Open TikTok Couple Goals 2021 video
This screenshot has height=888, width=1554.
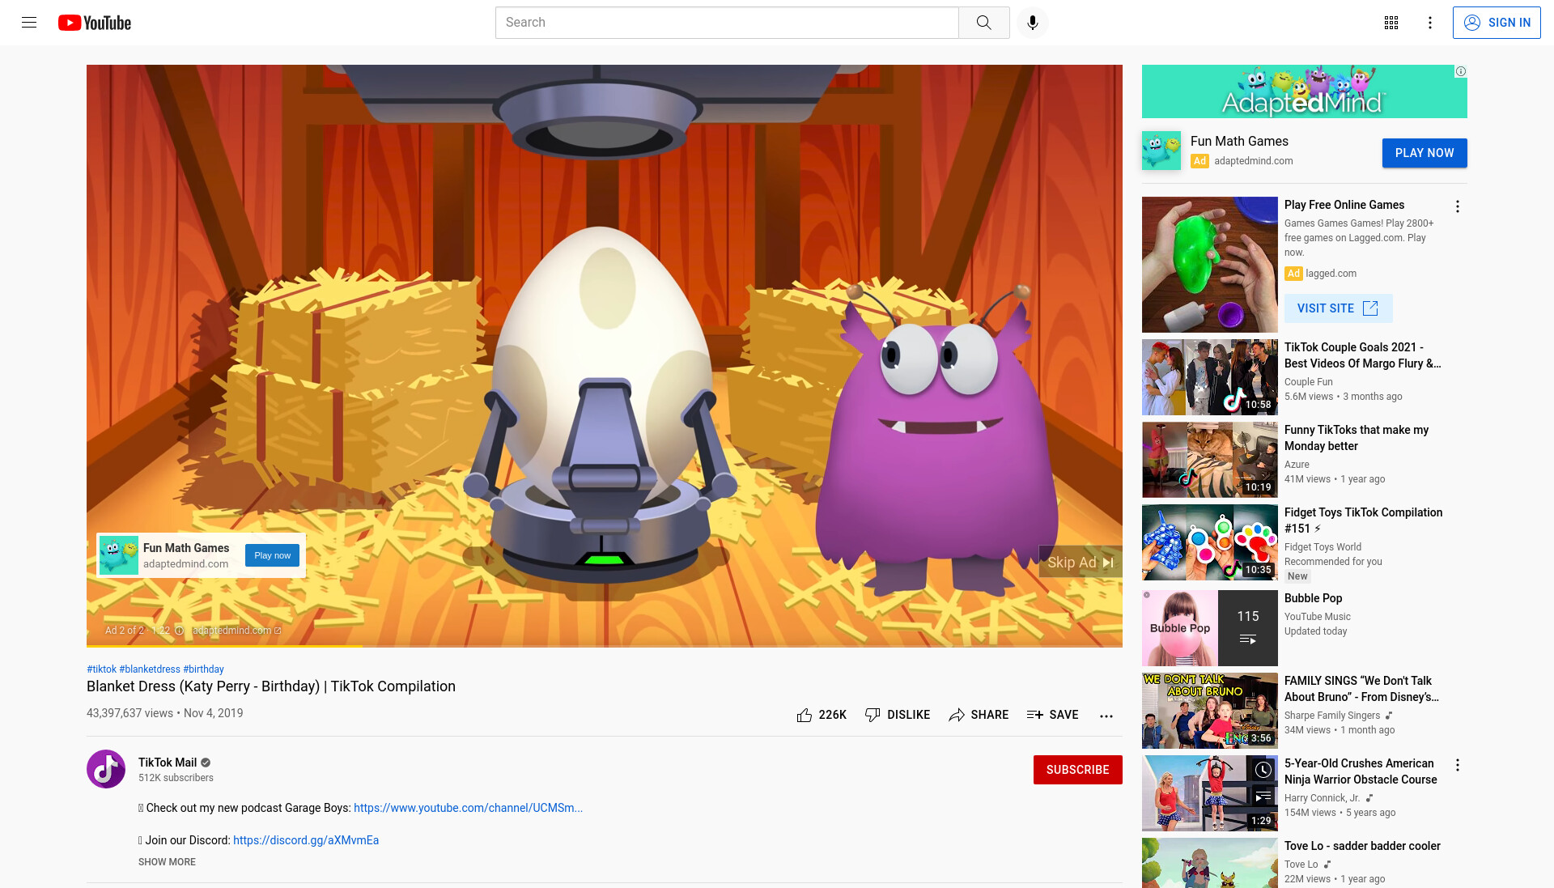(1362, 355)
